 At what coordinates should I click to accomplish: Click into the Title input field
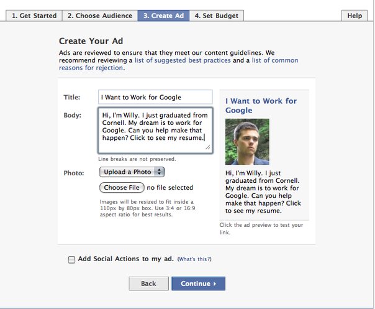[155, 97]
